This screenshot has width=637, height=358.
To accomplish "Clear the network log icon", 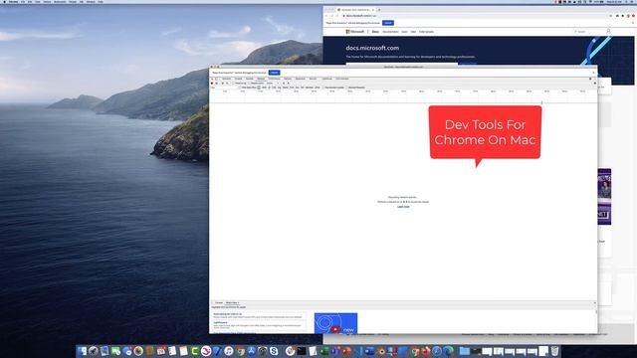I will (x=216, y=84).
